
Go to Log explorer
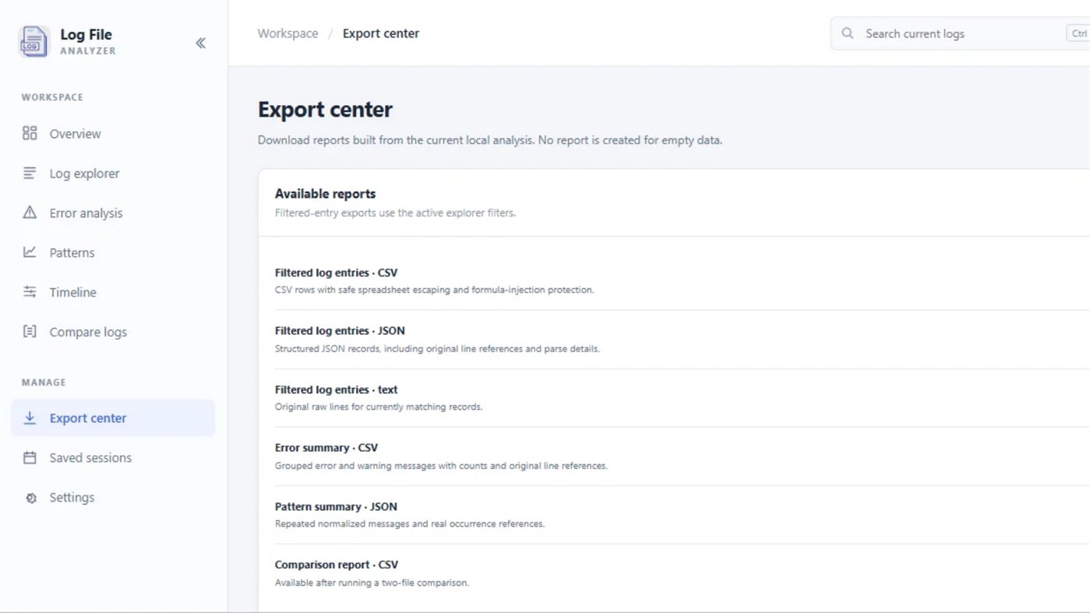coord(113,174)
